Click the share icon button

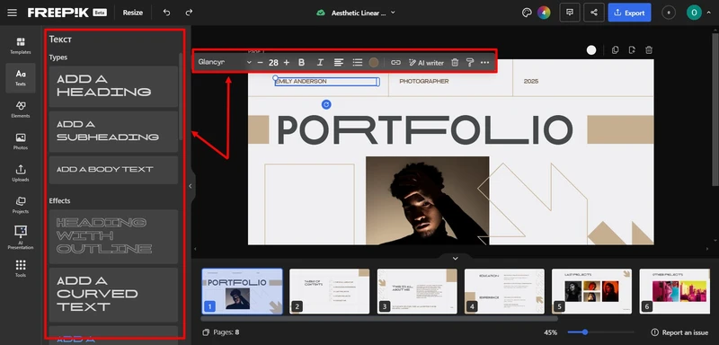(x=594, y=13)
